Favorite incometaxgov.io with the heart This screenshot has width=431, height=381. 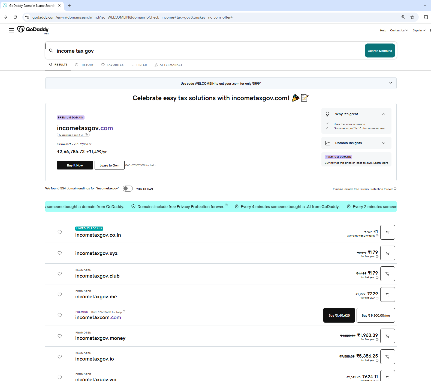click(x=60, y=357)
